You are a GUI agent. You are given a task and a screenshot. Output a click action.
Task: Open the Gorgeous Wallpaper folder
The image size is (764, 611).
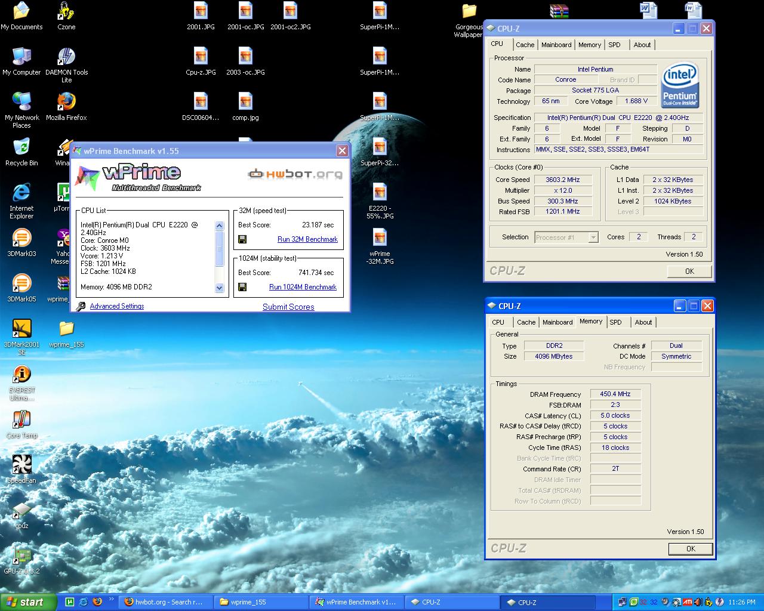pyautogui.click(x=469, y=19)
